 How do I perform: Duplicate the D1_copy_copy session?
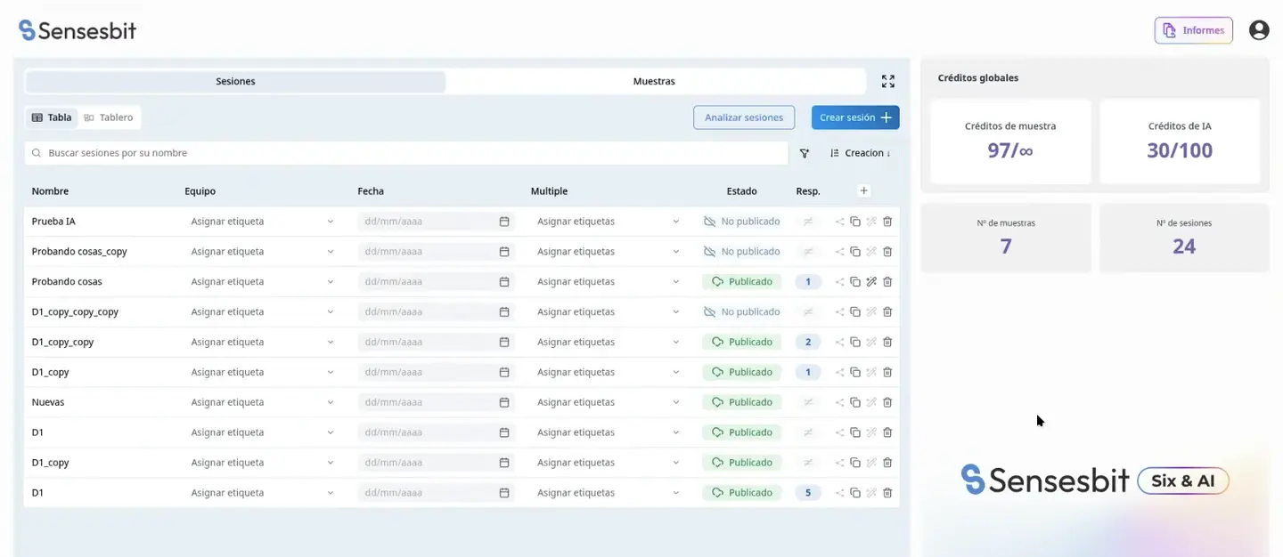pos(855,343)
